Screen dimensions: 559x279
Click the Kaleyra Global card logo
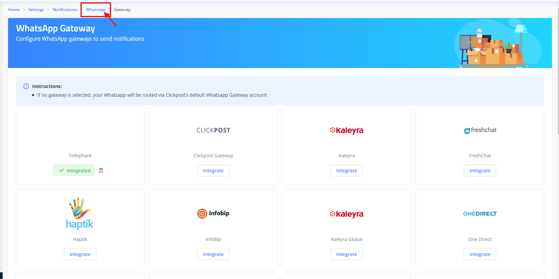(x=347, y=214)
